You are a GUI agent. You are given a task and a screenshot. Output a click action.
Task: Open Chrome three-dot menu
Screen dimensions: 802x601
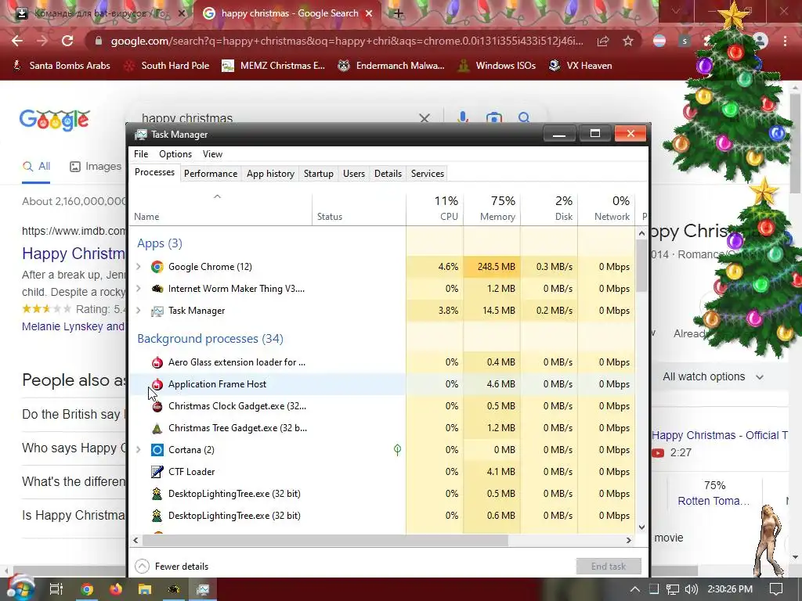click(785, 41)
